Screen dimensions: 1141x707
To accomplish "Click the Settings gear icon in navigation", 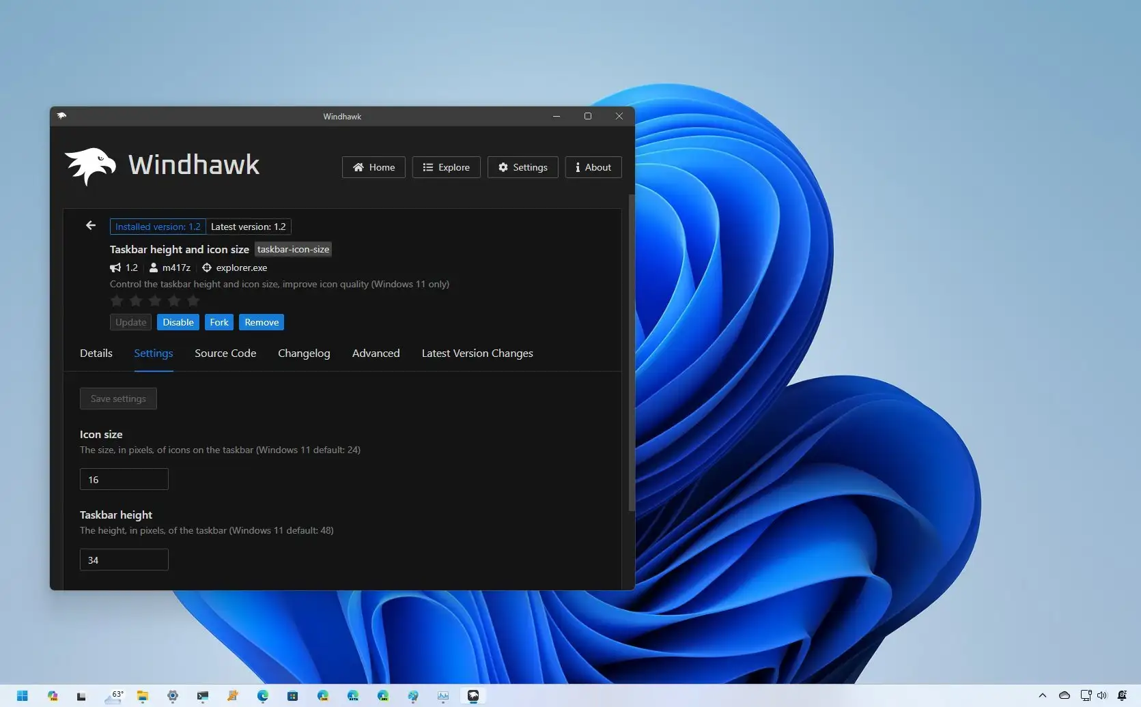I will 503,167.
